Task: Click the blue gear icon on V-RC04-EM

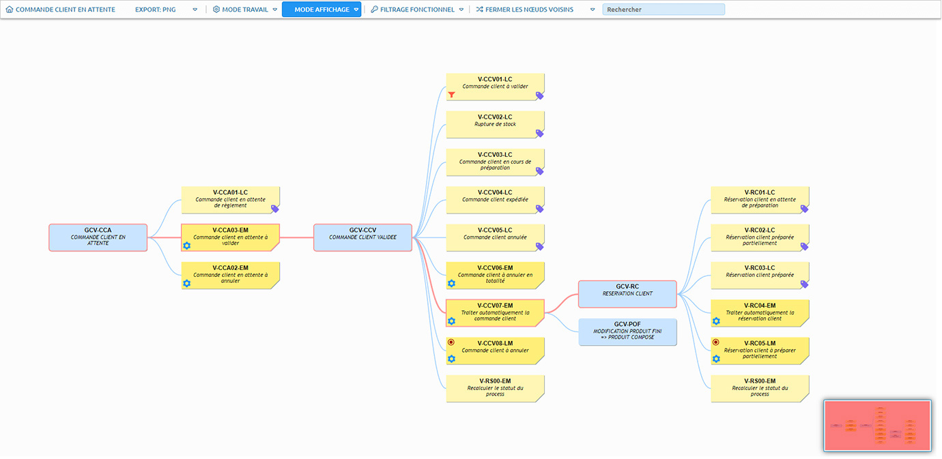Action: (716, 321)
